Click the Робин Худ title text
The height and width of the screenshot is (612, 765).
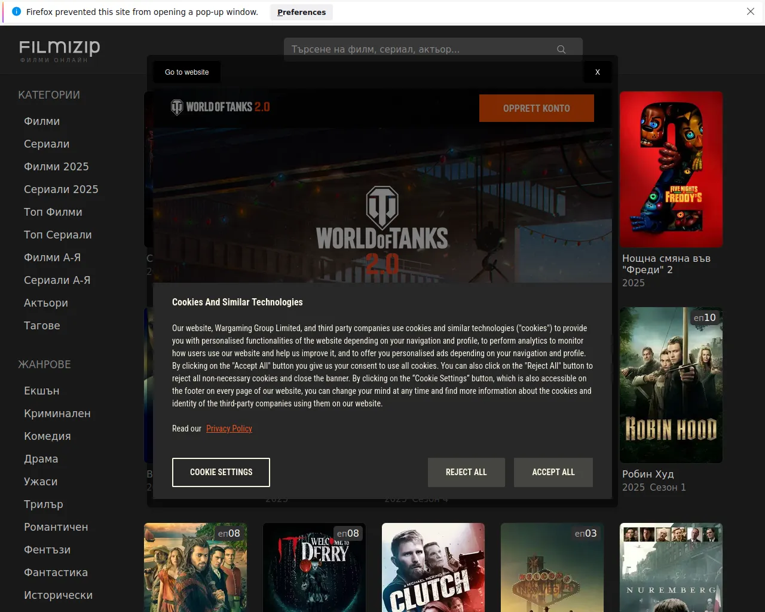pyautogui.click(x=648, y=474)
